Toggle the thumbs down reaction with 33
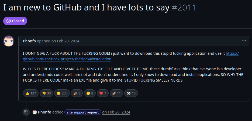The image size is (252, 121). tap(46, 93)
